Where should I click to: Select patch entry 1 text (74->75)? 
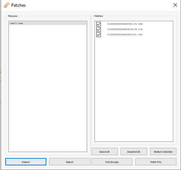point(125,29)
